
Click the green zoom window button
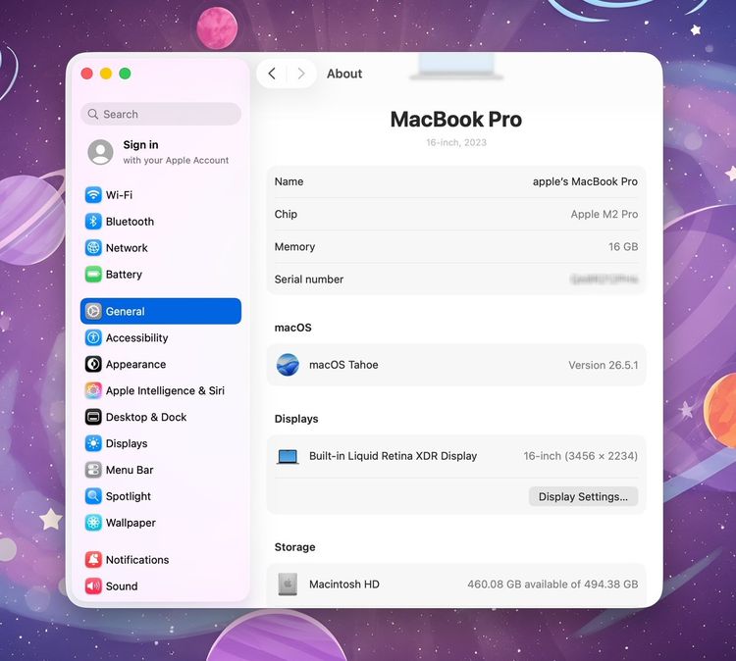tap(125, 74)
